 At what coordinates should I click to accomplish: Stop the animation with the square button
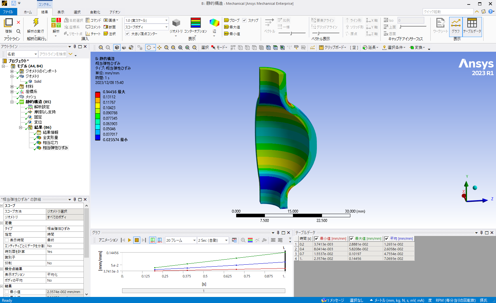click(137, 240)
